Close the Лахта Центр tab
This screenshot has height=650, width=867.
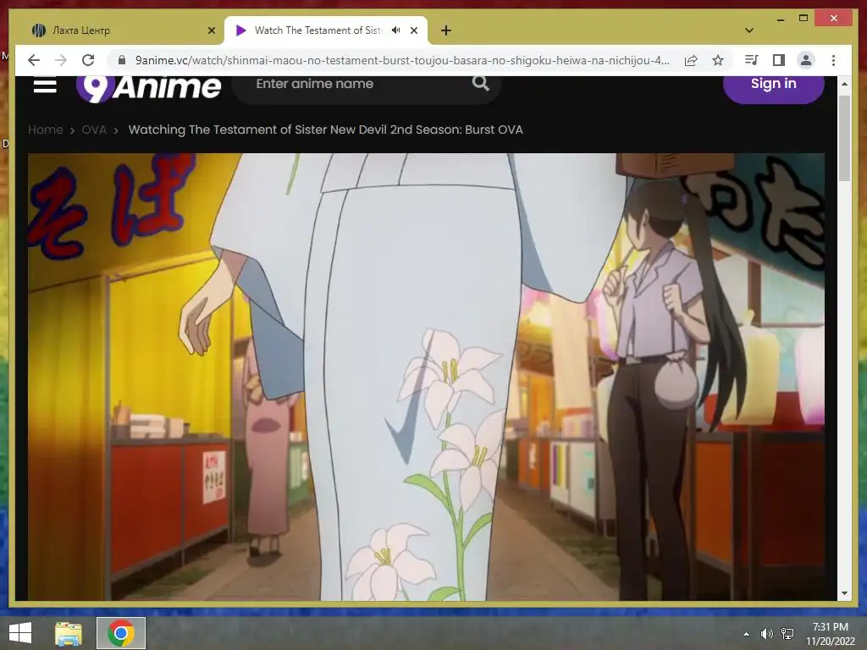211,30
